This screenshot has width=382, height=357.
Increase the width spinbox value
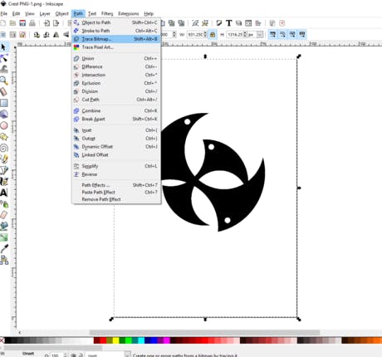coord(205,33)
